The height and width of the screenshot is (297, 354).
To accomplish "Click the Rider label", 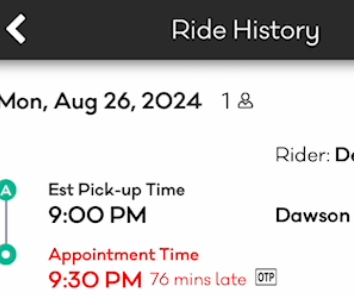I will coord(302,155).
